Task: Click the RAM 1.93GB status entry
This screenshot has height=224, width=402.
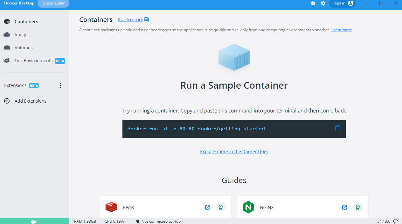Action: pos(85,221)
